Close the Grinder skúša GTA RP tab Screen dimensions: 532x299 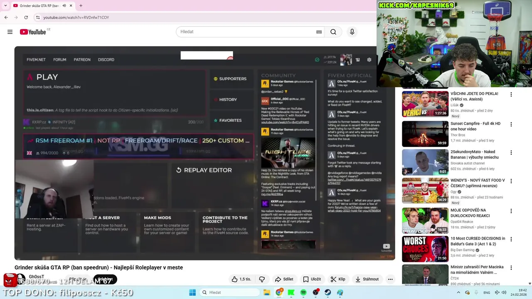71,5
